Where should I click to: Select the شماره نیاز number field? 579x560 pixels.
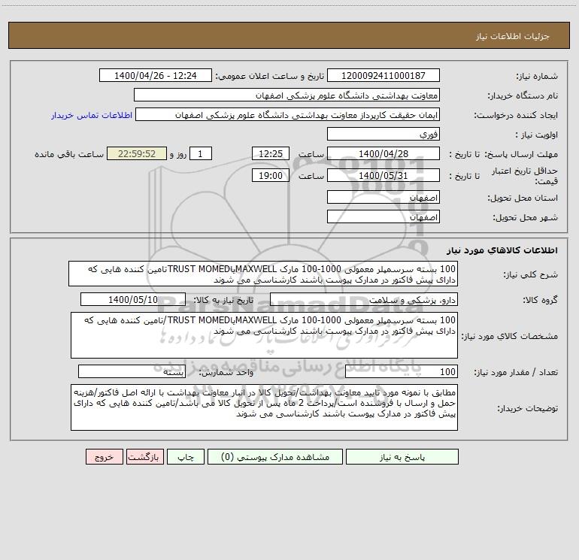click(x=383, y=75)
